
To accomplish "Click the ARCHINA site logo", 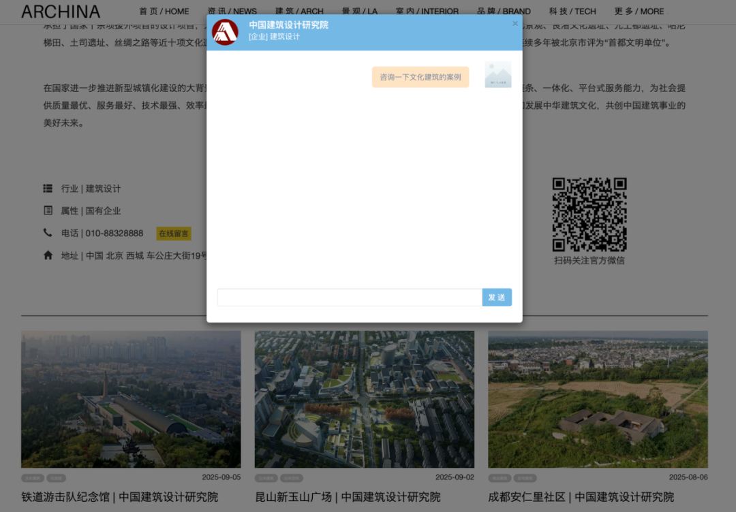I will coord(61,12).
